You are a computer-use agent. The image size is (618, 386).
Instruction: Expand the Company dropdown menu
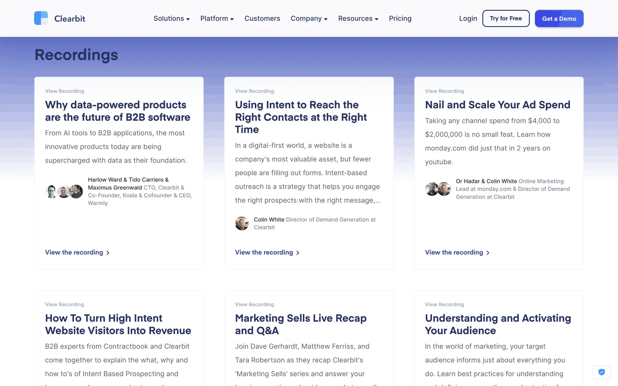click(x=309, y=18)
